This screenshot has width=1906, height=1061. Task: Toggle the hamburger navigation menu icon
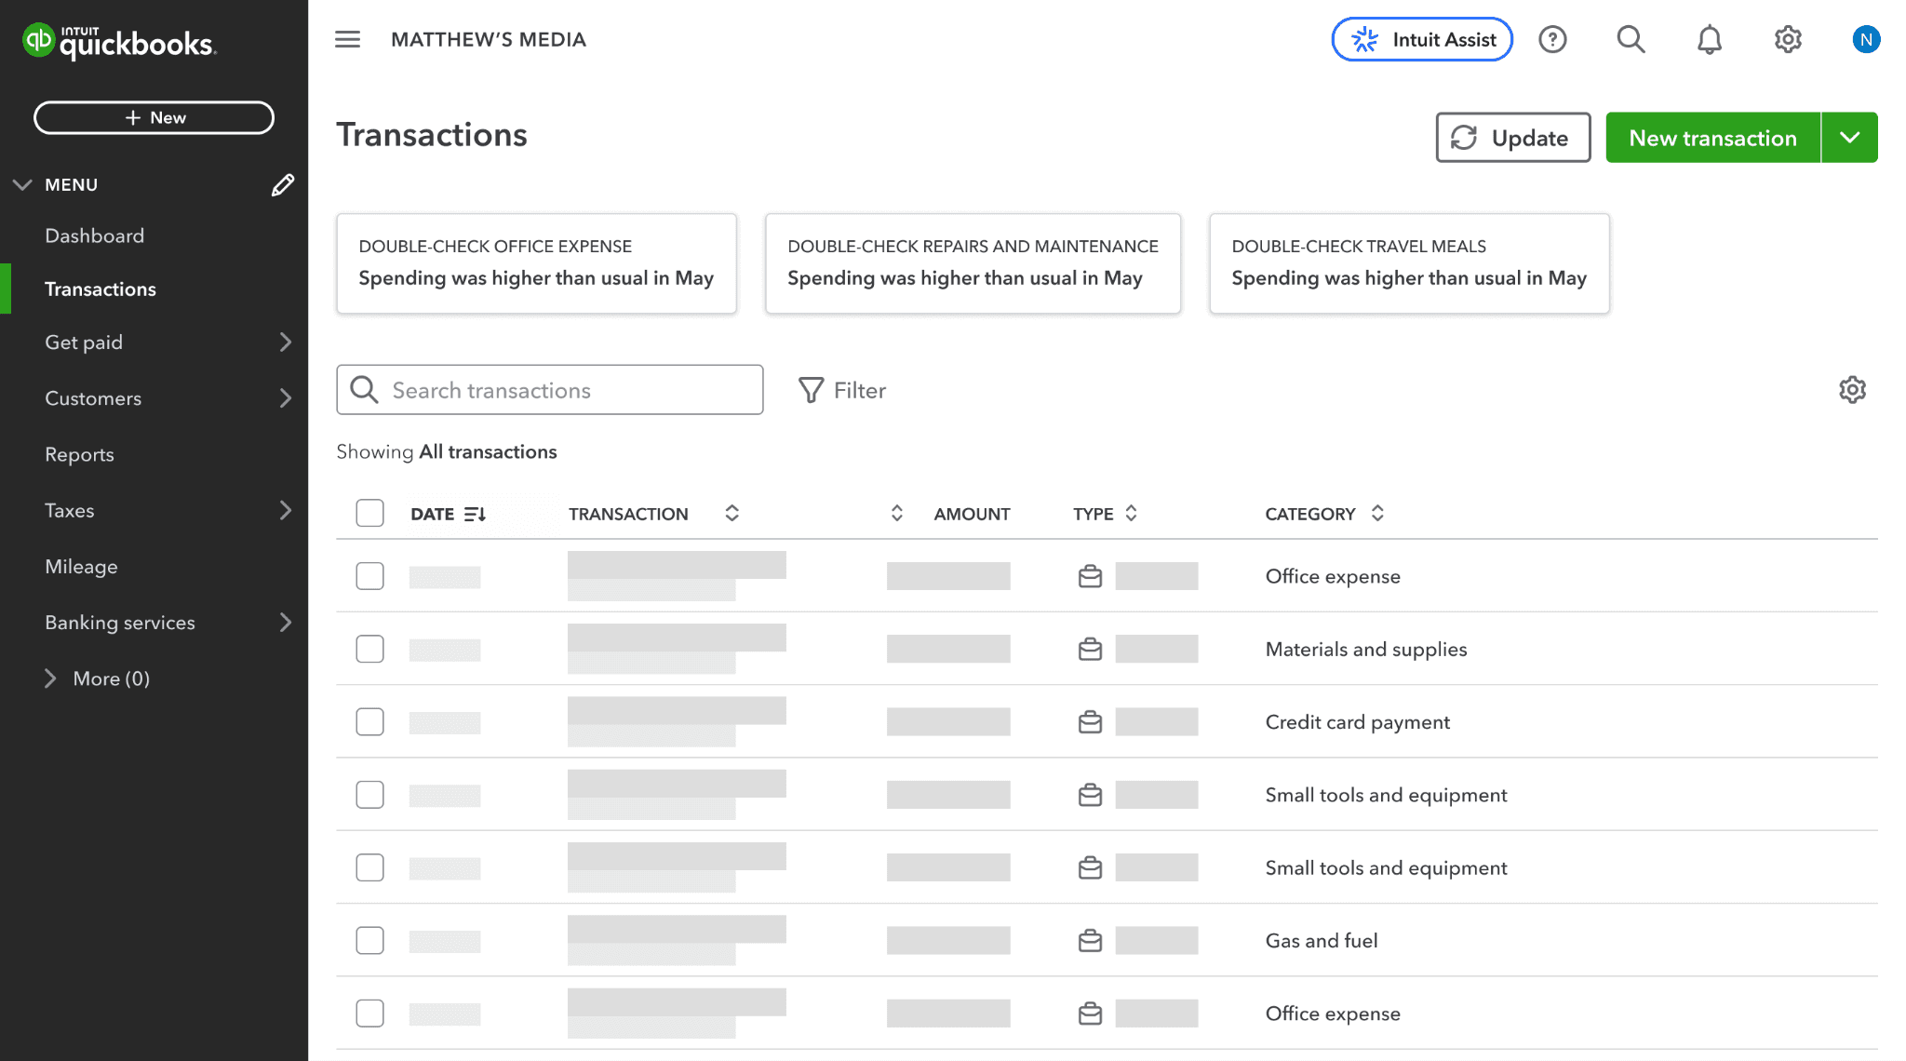point(347,39)
